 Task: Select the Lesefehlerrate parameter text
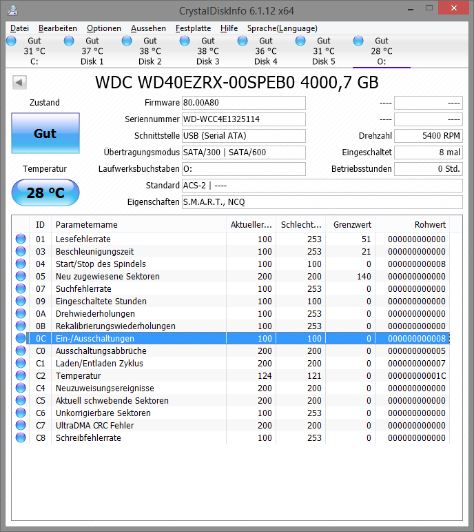83,239
